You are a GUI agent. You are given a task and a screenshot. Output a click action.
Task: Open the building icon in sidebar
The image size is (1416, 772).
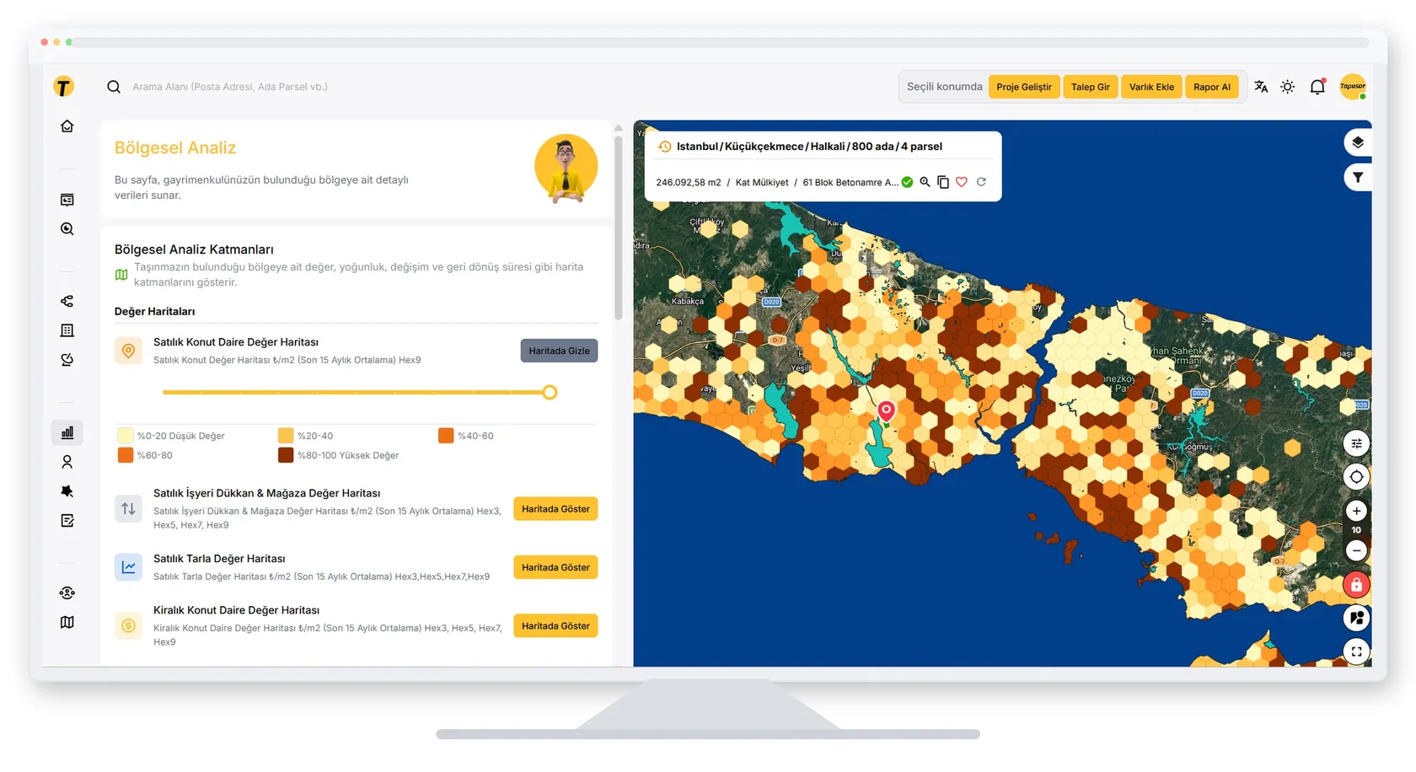[x=67, y=330]
